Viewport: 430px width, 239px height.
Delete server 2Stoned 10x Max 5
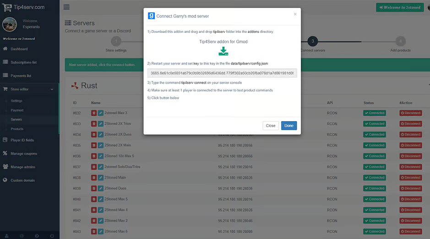pos(94,156)
